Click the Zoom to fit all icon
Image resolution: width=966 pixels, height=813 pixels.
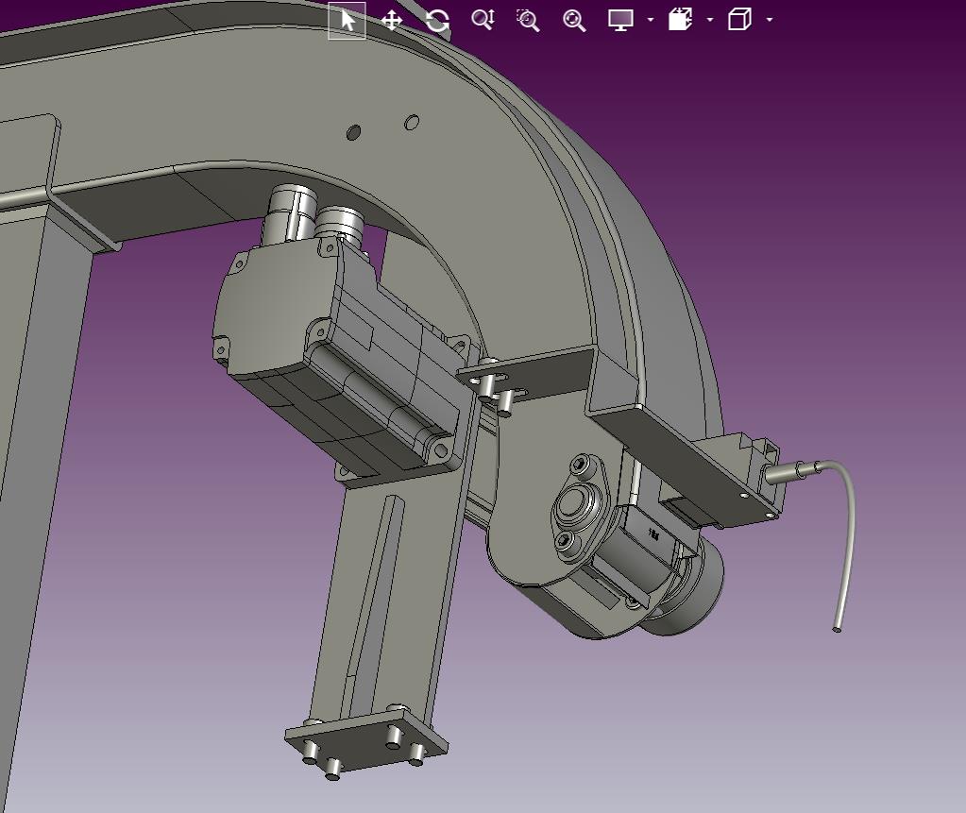573,20
